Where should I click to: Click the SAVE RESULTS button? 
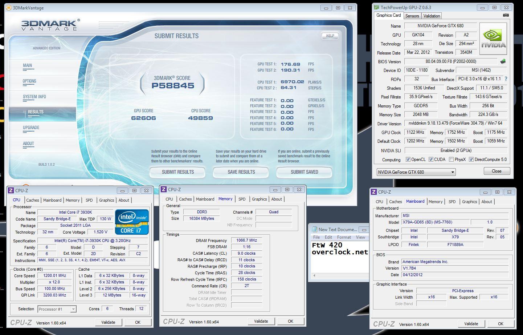241,172
